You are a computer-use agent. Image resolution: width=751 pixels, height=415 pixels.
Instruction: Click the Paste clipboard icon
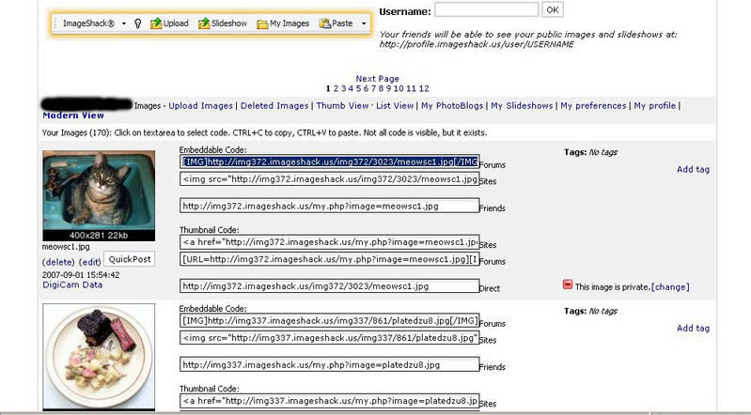pos(325,23)
